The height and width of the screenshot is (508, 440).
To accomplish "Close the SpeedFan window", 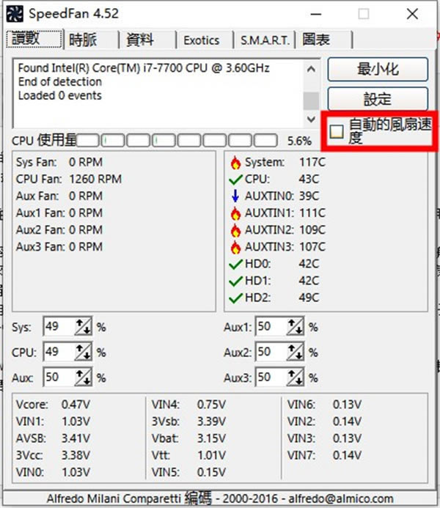I will coord(412,14).
